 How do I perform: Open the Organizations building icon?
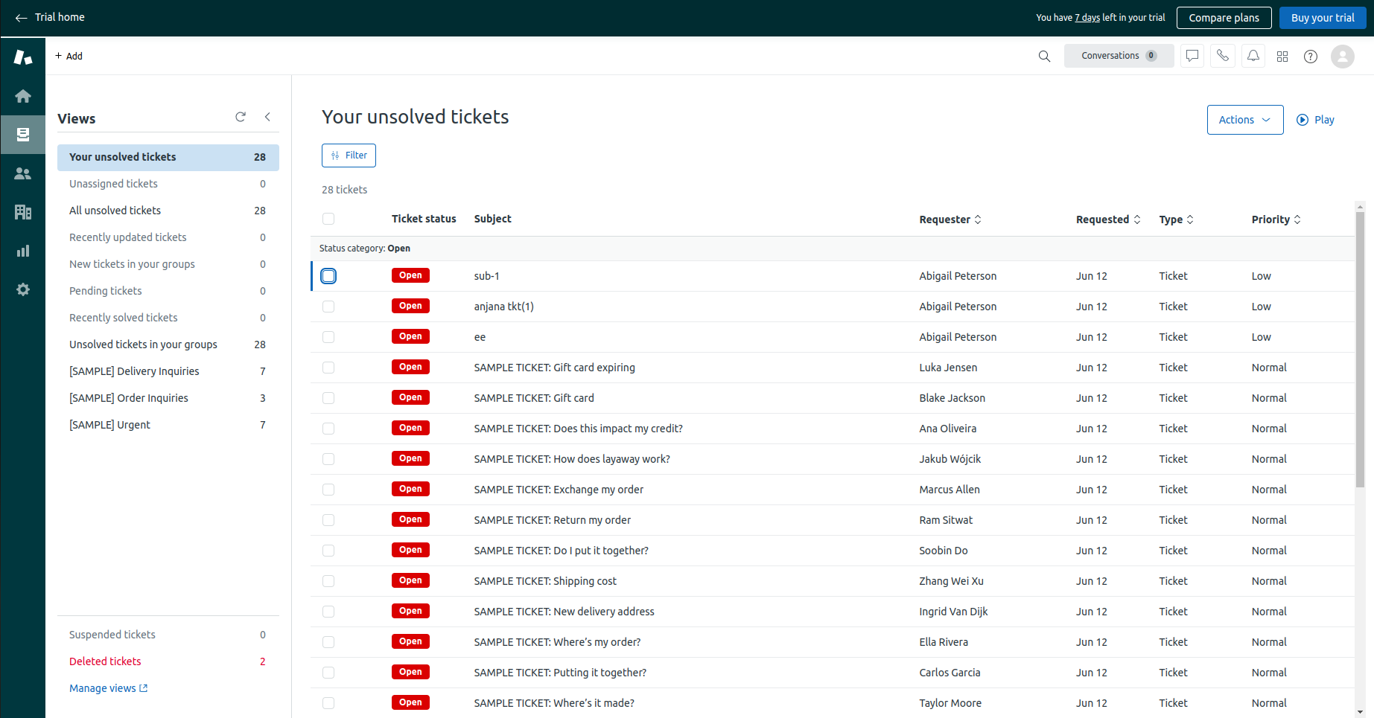(23, 212)
